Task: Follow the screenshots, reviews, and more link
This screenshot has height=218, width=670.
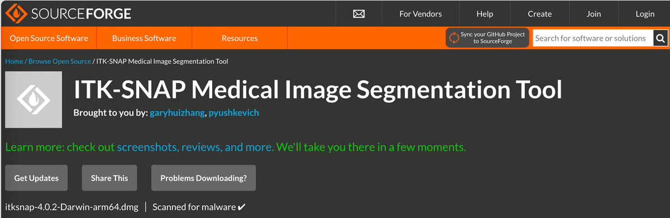Action: 195,147
